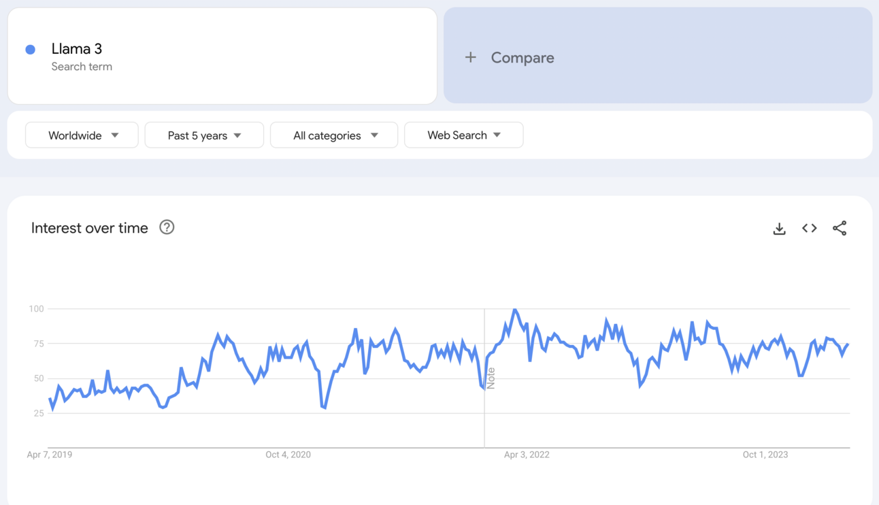This screenshot has height=505, width=879.
Task: Click the Apr 3, 2022 axis label
Action: click(527, 455)
